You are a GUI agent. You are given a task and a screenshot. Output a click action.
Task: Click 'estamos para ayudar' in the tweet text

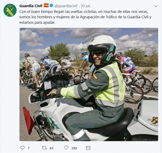click(x=37, y=22)
